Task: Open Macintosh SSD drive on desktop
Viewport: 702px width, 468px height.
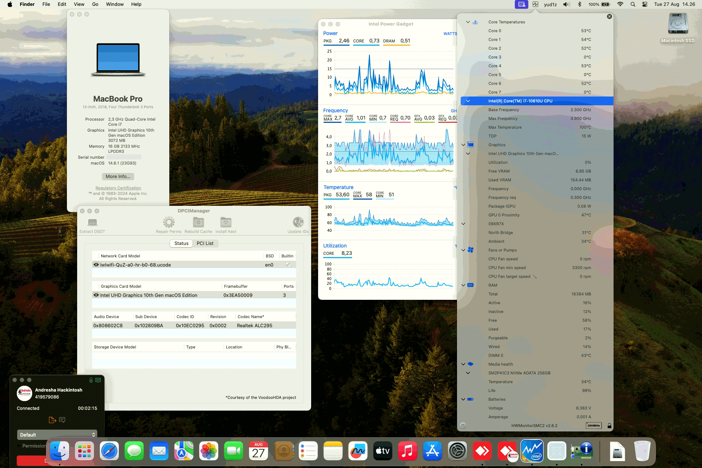Action: pos(678,28)
